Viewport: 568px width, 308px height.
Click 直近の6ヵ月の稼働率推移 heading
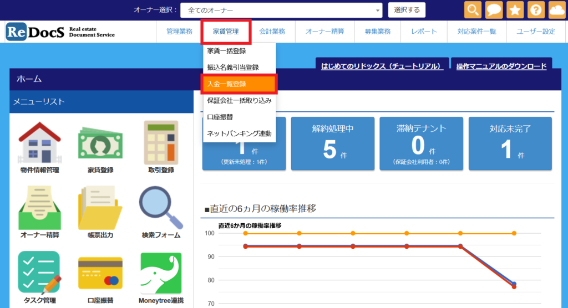[x=261, y=208]
